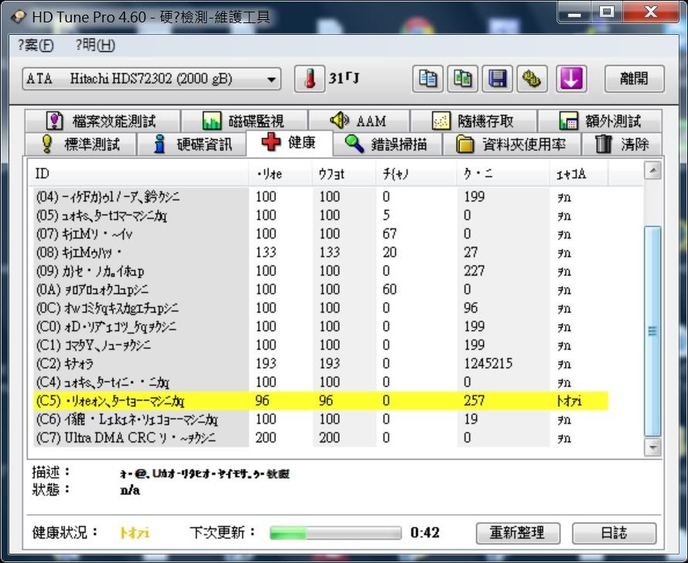Select the (C7) Ultra DMA CRC row
688x563 pixels.
320,438
